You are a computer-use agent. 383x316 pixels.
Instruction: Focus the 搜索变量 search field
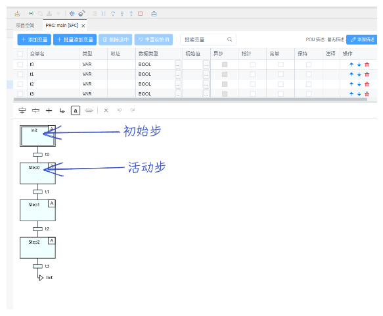(208, 39)
